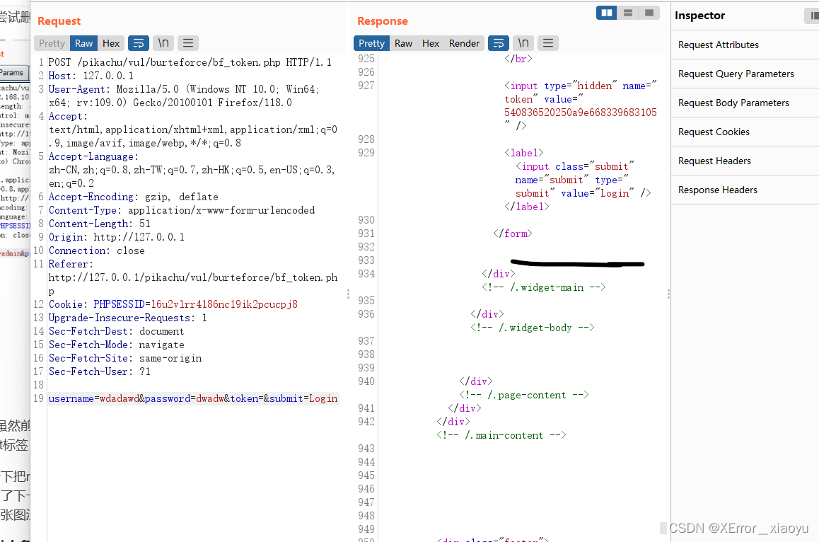Open Response panel hamburger options menu

click(x=547, y=43)
